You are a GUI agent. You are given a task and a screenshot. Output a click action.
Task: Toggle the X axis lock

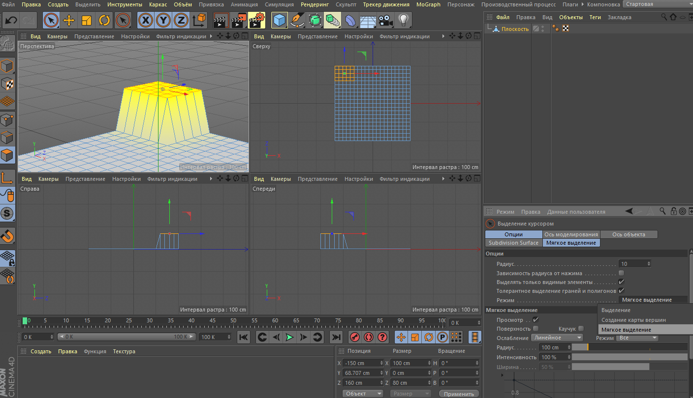click(145, 20)
